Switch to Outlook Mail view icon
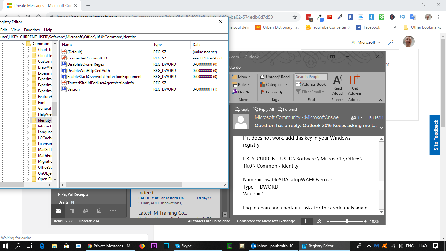This screenshot has width=446, height=251. point(58,211)
